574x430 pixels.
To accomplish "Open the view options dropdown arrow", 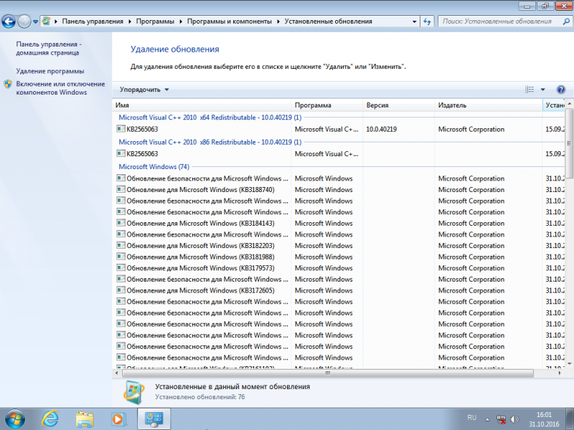I will [543, 90].
